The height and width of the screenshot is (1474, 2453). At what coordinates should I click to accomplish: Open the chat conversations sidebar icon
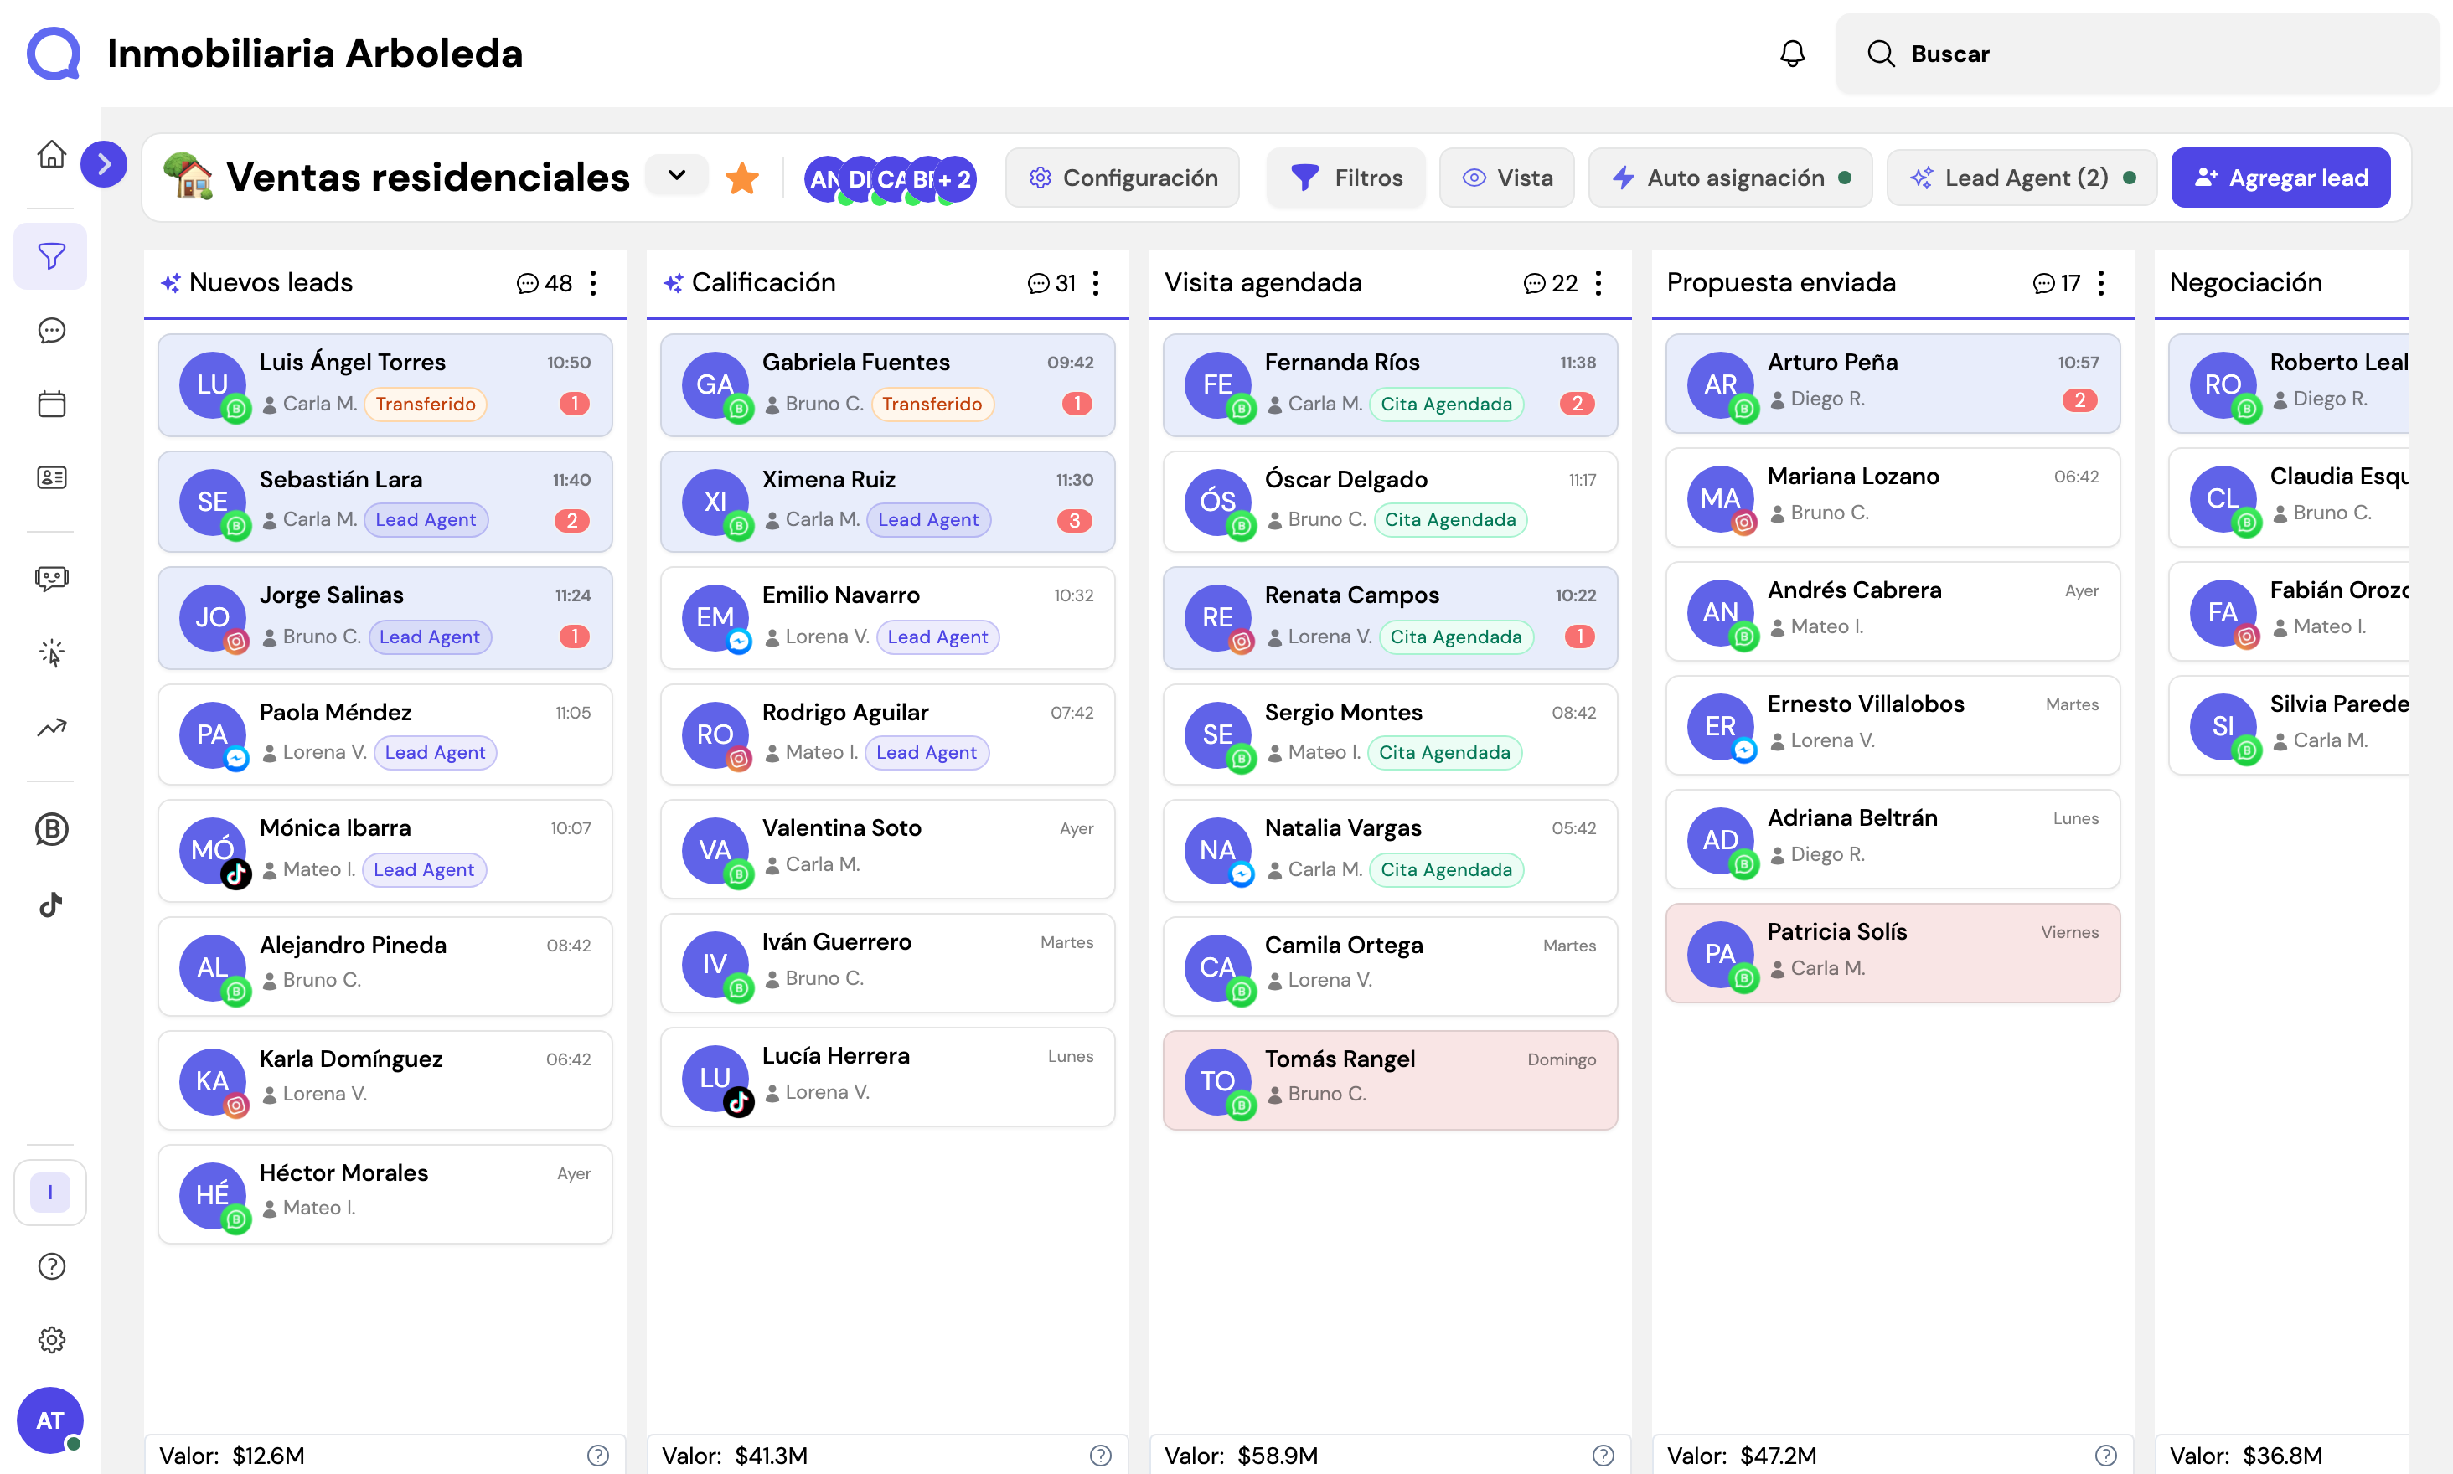(x=52, y=331)
